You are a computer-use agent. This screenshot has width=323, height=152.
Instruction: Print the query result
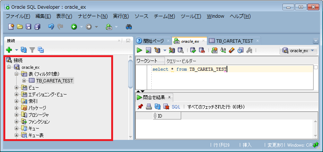click(x=149, y=107)
